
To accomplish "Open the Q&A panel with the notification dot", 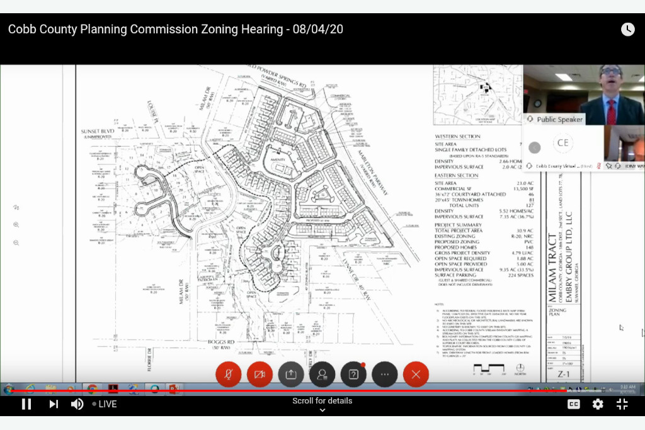I will (x=353, y=374).
